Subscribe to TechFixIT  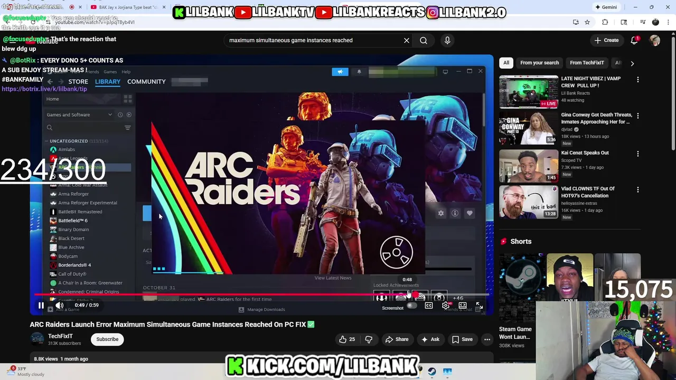107,339
